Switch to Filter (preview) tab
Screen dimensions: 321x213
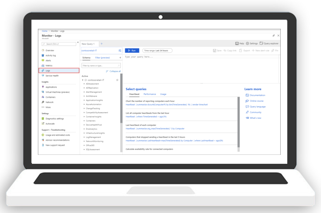102,58
